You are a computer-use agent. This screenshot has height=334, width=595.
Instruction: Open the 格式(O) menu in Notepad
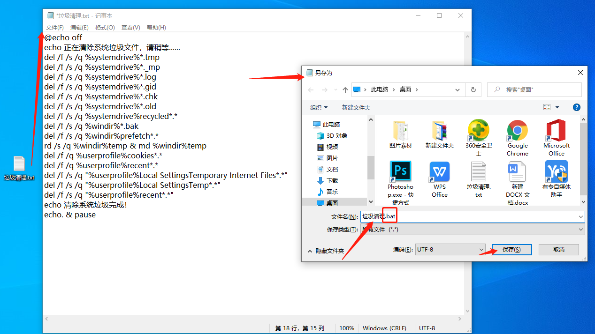105,28
